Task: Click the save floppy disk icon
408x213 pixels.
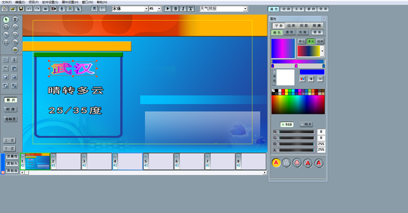Action: (x=21, y=9)
